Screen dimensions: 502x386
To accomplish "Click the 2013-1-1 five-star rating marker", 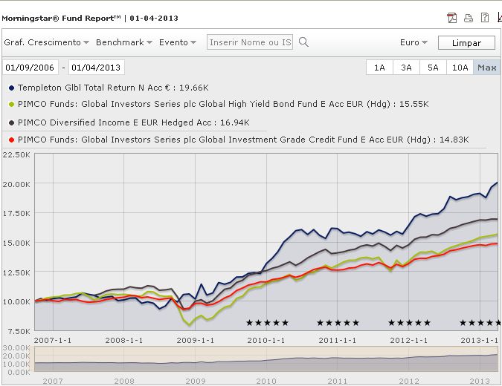I will tap(480, 323).
